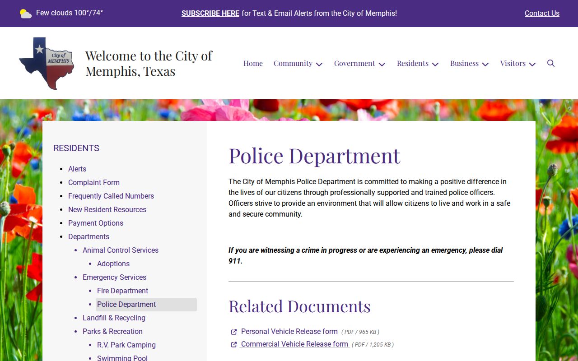Open the Residents nav label
Viewport: 578px width, 361px height.
pyautogui.click(x=413, y=63)
